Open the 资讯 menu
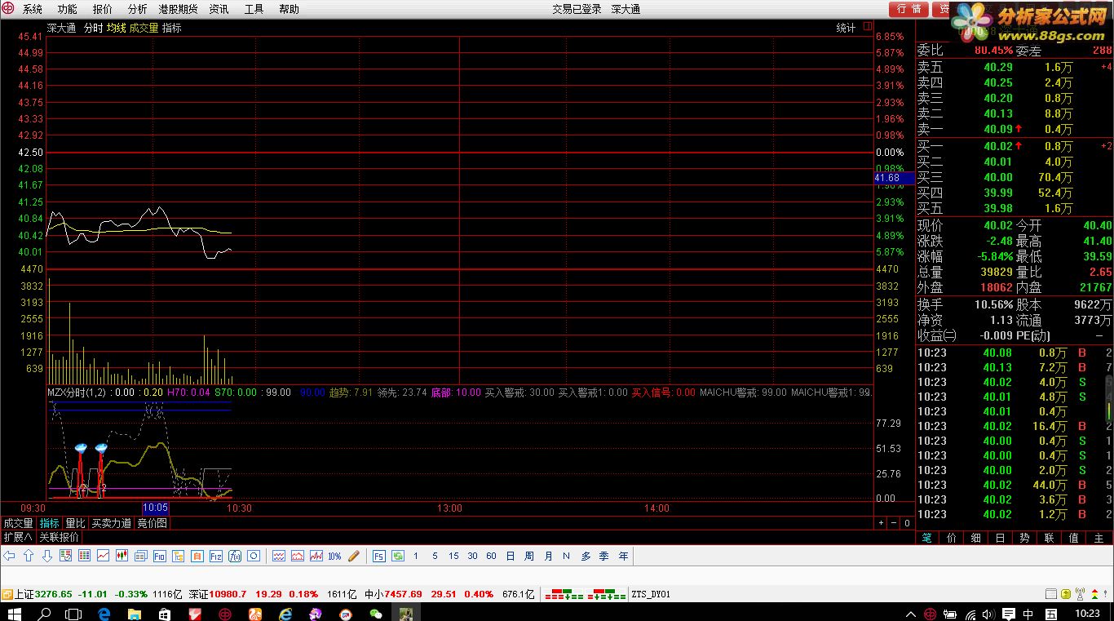 click(219, 9)
